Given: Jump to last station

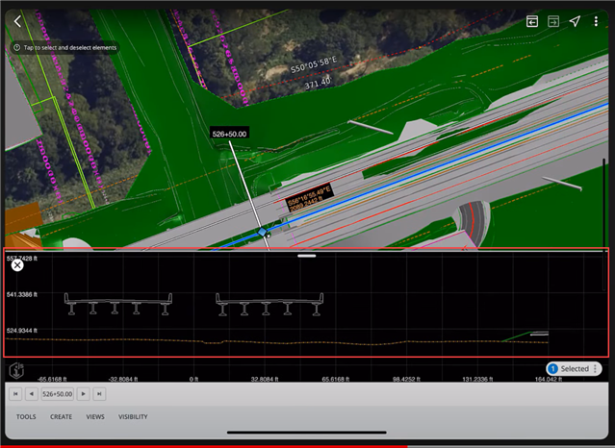Looking at the screenshot, I should (x=99, y=394).
